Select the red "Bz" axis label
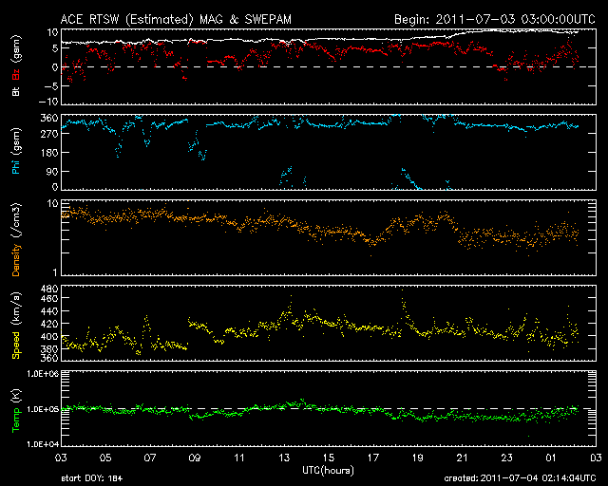This screenshot has width=608, height=486. tap(15, 75)
